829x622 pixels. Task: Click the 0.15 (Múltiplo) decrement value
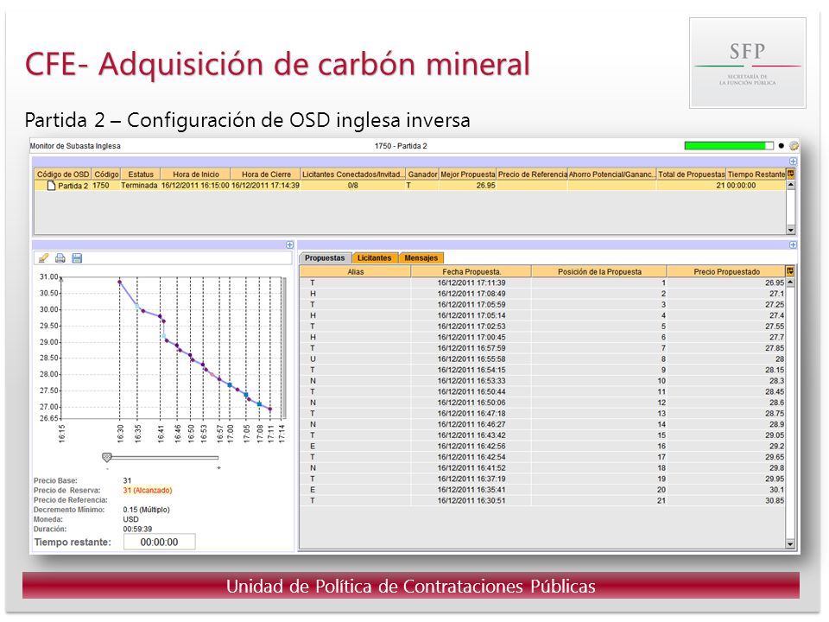click(x=146, y=510)
